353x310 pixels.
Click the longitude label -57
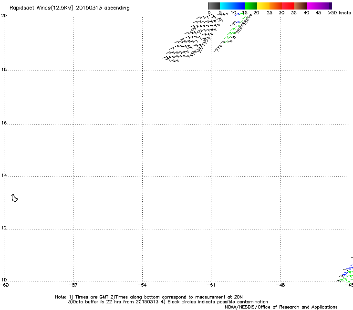tap(73, 285)
